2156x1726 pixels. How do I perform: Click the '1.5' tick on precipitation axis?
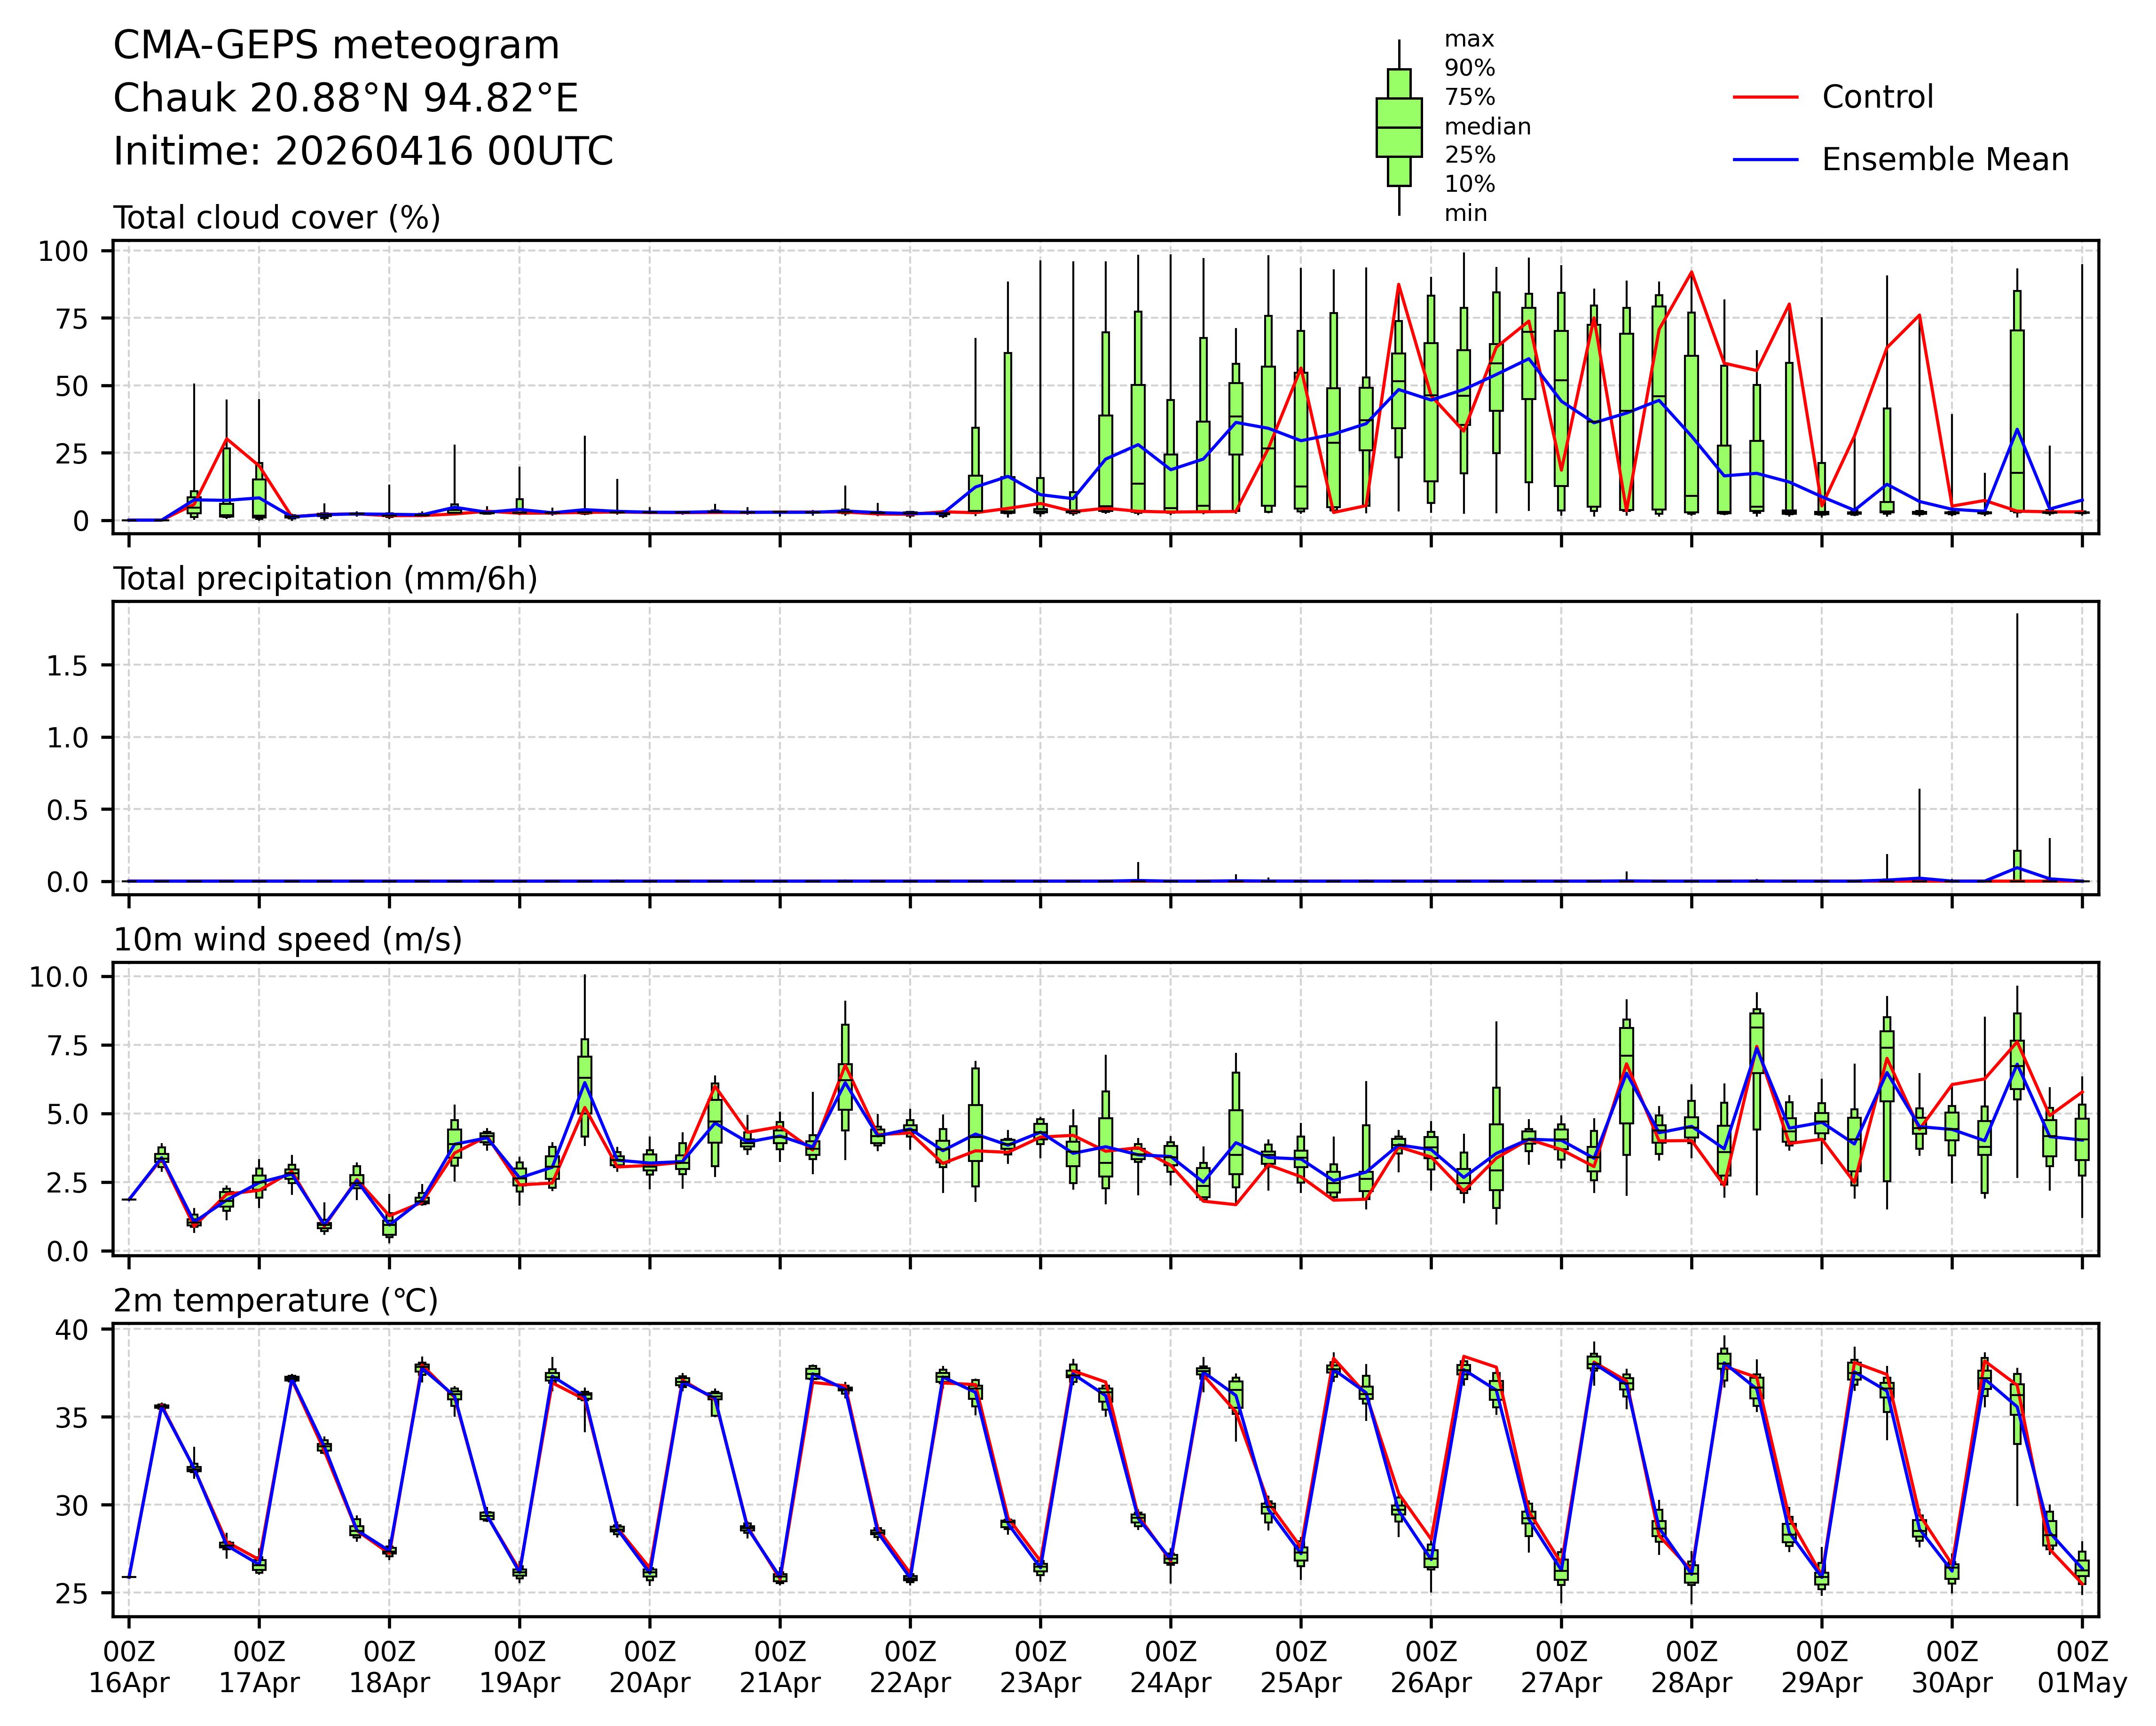tap(67, 666)
